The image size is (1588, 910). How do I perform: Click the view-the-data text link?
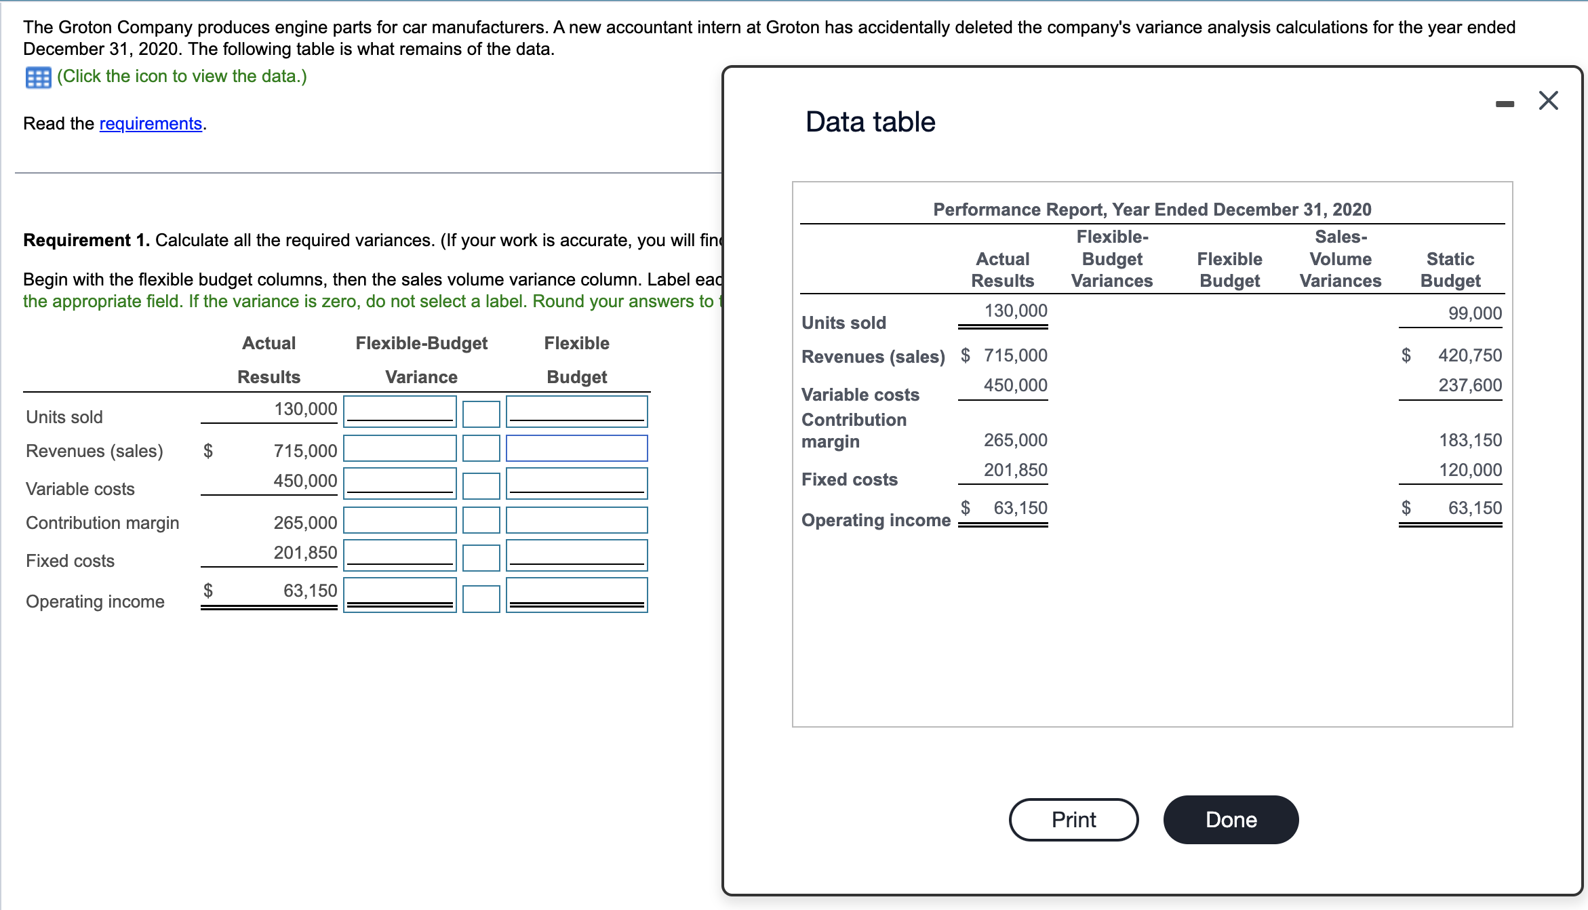click(182, 76)
